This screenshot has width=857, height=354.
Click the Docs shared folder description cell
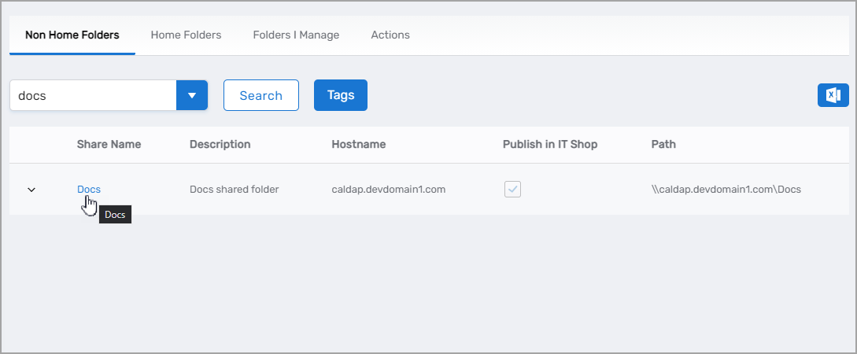pyautogui.click(x=235, y=190)
